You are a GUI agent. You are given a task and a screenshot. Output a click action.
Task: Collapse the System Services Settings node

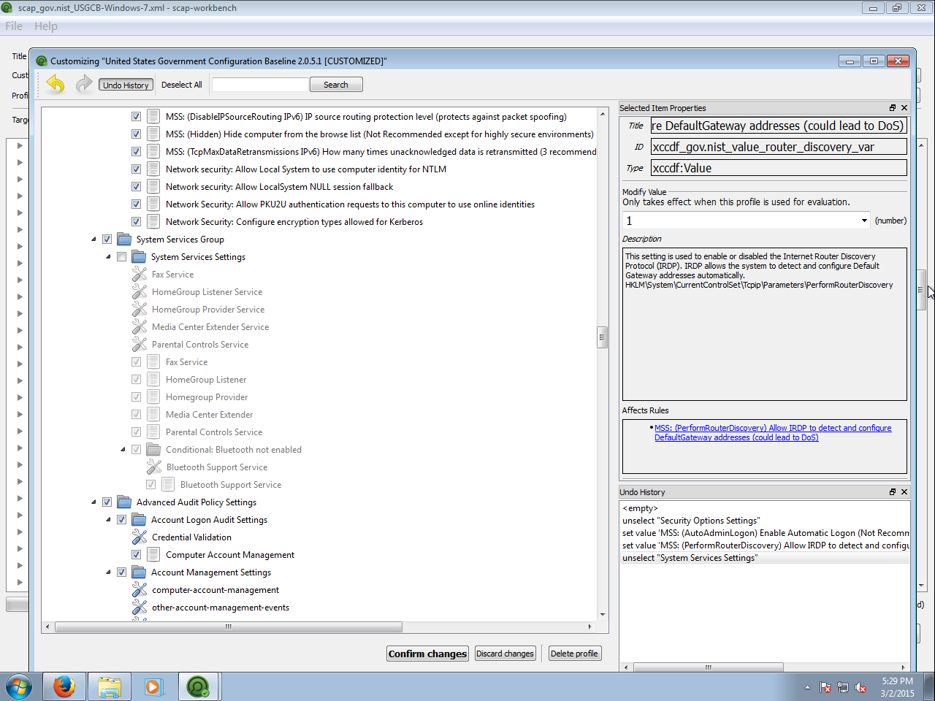click(108, 257)
